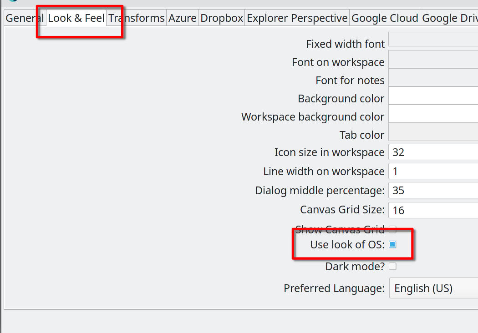This screenshot has height=333, width=478.
Task: Click the Workspace background color swatch
Action: [x=433, y=114]
